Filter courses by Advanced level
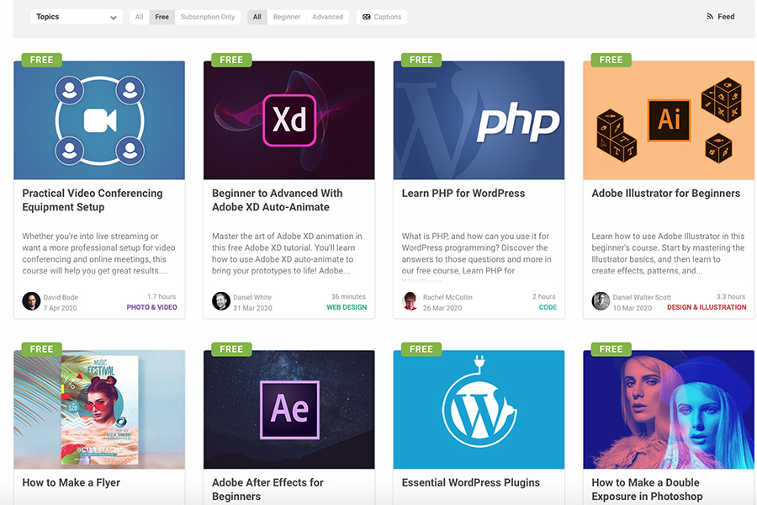757x505 pixels. point(327,17)
